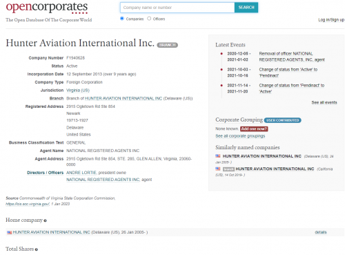Click the BRANCH badge next to the company title
The height and width of the screenshot is (255, 345).
tap(167, 45)
